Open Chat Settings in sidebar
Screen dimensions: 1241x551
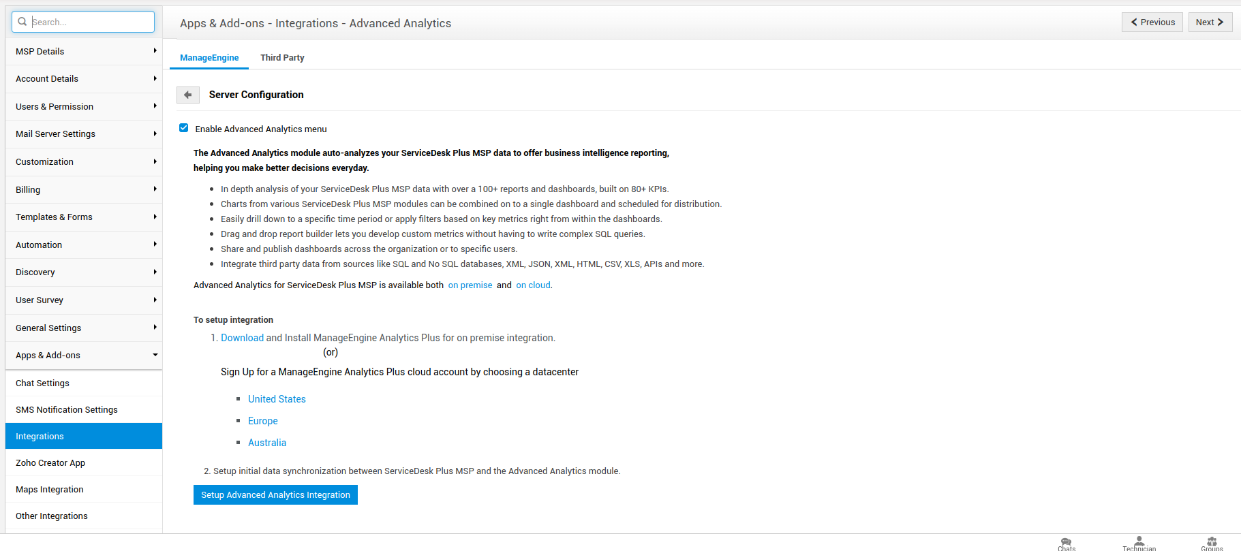[84, 383]
